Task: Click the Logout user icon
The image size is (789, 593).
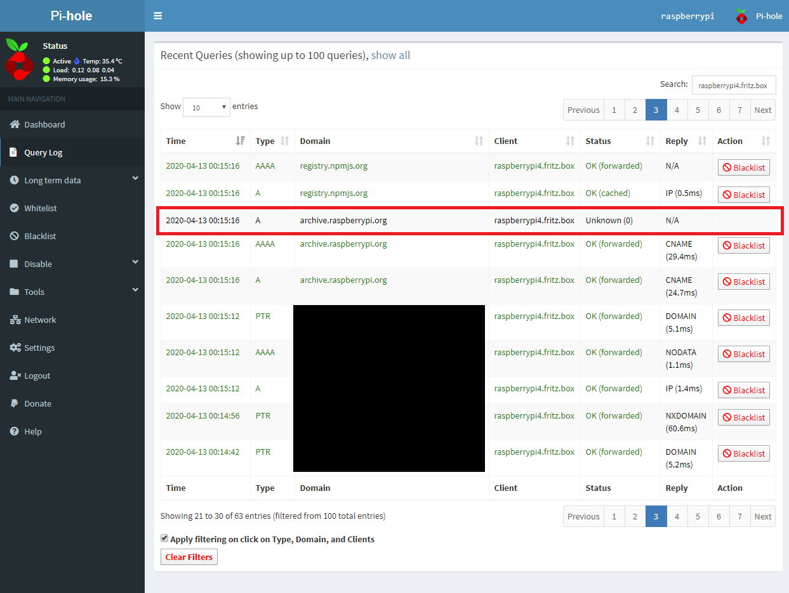Action: tap(15, 375)
